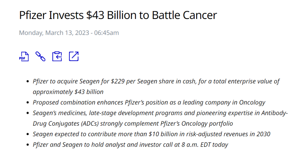Screen dimensions: 302x153
Task: Click the headline 'Pfizer Invests $43 Billion to Battle Cancer'
Action: [118, 15]
